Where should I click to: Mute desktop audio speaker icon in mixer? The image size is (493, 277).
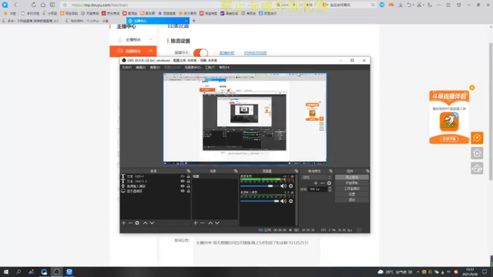pos(283,186)
